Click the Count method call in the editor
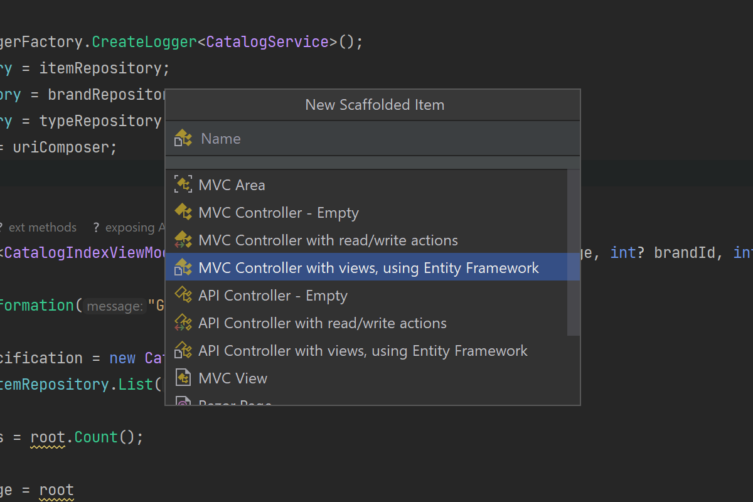Image resolution: width=753 pixels, height=502 pixels. (95, 437)
